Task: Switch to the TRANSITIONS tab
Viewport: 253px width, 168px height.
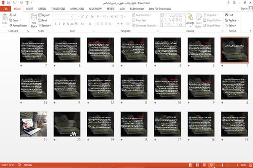Action: tap(58, 9)
